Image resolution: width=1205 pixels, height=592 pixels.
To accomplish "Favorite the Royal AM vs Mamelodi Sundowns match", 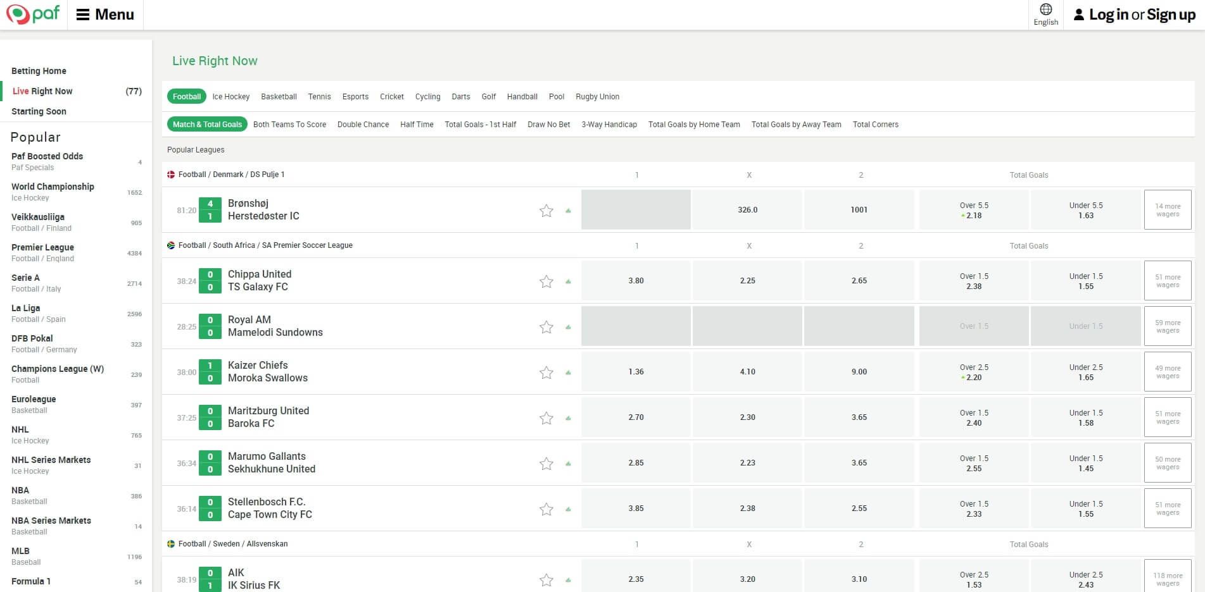I will [546, 327].
